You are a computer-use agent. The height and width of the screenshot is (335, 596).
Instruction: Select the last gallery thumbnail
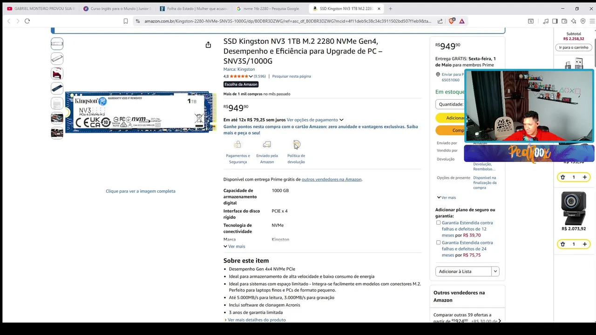coord(57,133)
